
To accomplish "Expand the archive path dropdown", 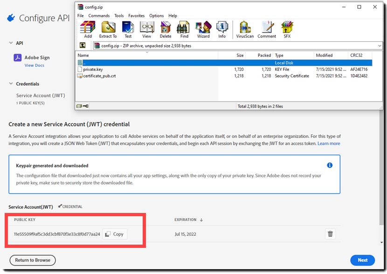I will 380,46.
